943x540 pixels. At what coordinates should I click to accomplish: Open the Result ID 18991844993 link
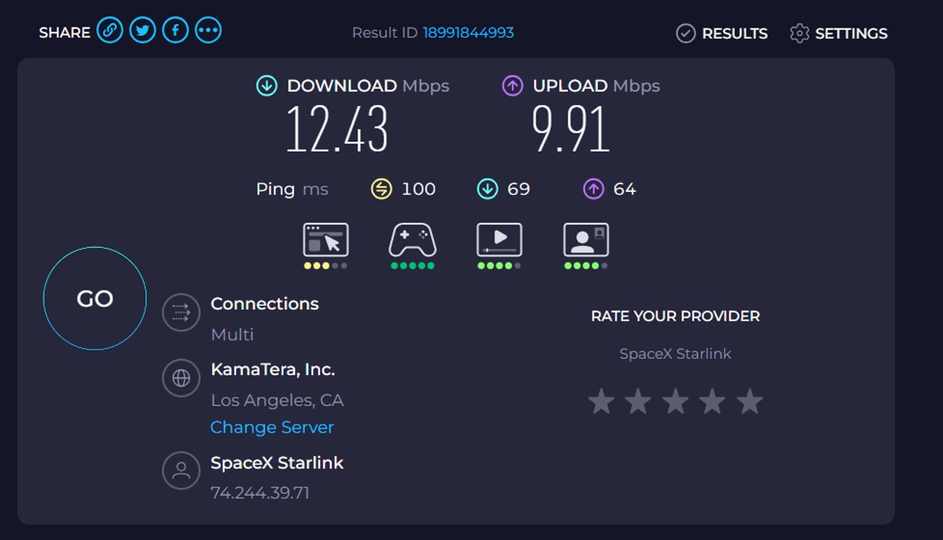[x=468, y=33]
